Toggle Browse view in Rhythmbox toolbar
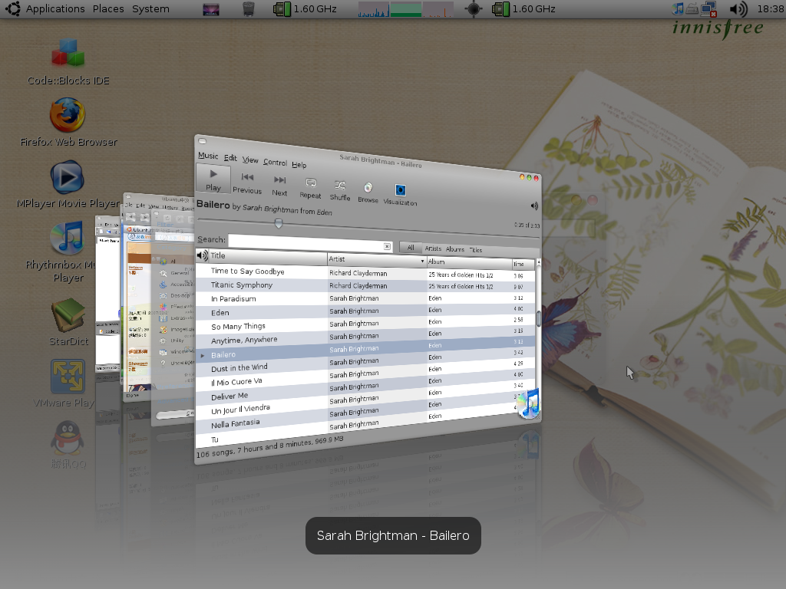786x589 pixels. (x=368, y=192)
